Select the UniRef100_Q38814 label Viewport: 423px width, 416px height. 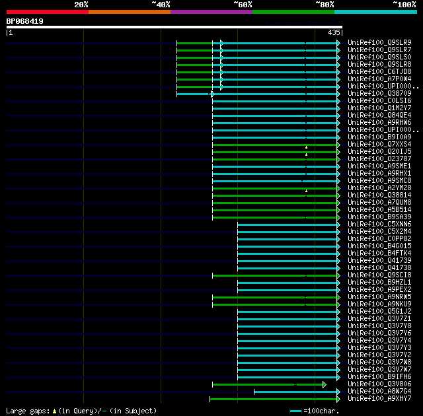pos(379,195)
